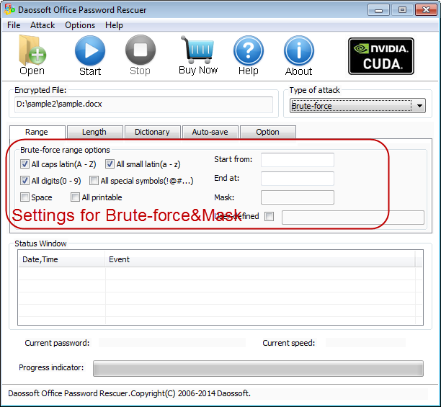Uncheck All caps latin(A - Z)
This screenshot has width=441, height=407.
coord(24,164)
